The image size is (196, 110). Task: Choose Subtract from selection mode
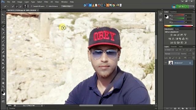21,6
